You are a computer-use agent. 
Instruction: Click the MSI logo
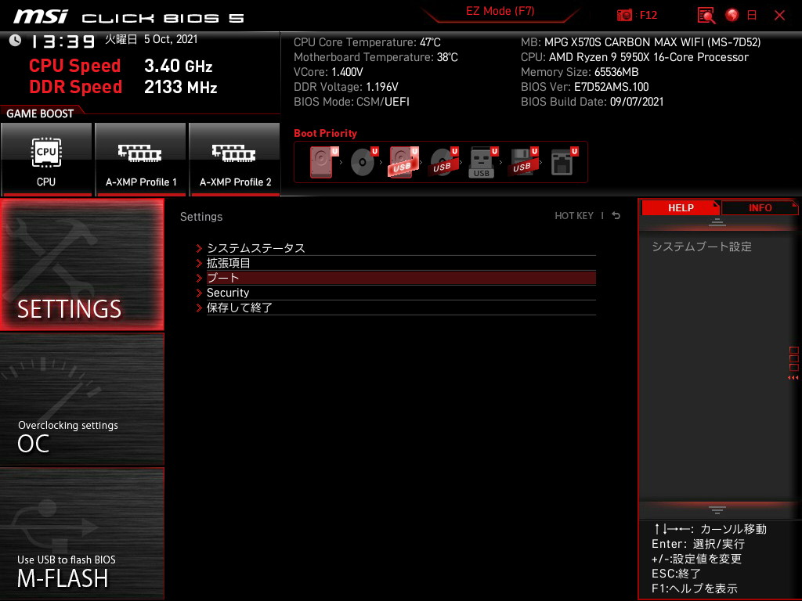[x=41, y=16]
